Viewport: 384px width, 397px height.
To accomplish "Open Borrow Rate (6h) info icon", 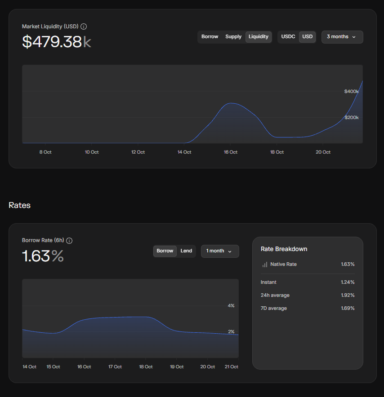I will click(x=69, y=241).
